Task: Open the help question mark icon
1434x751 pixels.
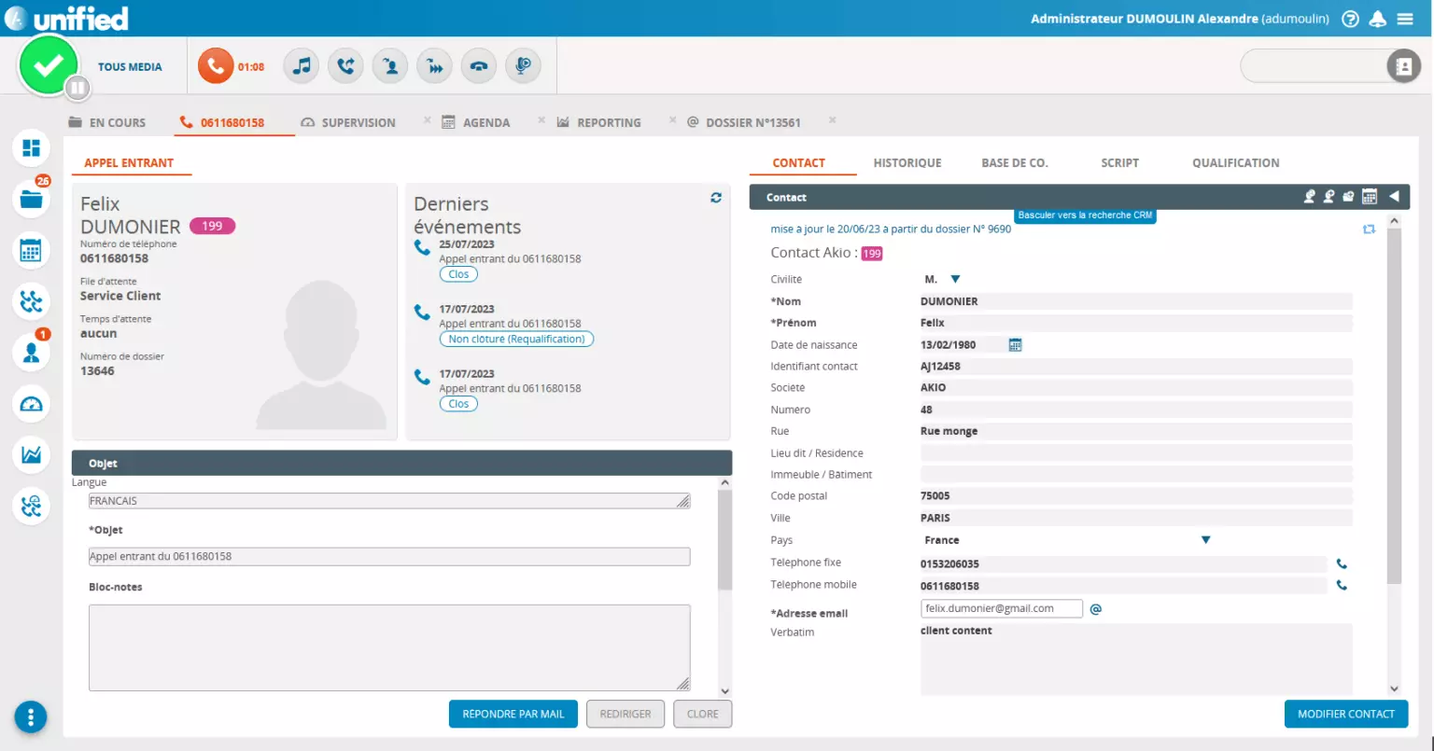Action: click(1350, 19)
